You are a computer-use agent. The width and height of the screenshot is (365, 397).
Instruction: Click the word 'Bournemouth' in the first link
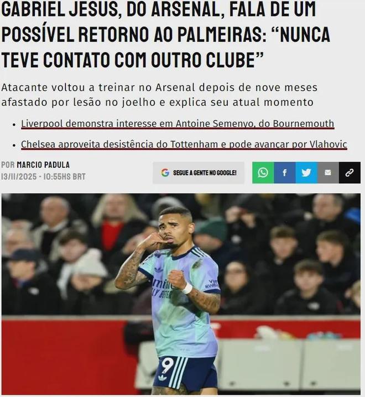pyautogui.click(x=304, y=124)
